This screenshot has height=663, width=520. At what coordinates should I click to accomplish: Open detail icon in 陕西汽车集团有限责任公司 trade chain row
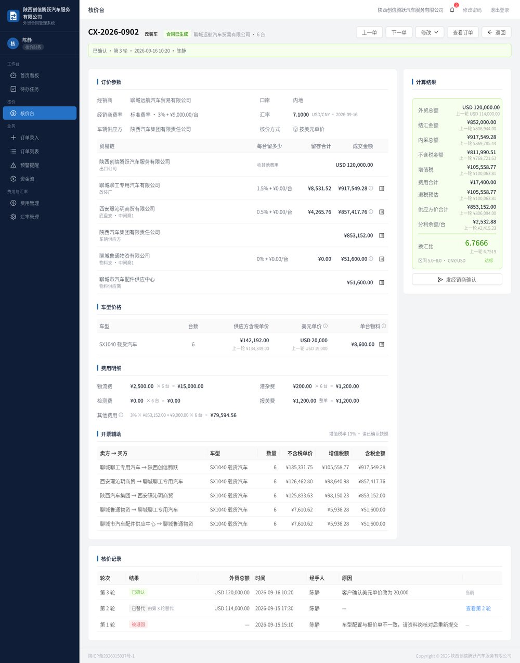pyautogui.click(x=382, y=235)
